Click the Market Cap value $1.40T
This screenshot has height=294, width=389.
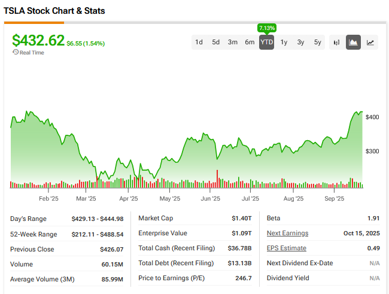point(242,219)
